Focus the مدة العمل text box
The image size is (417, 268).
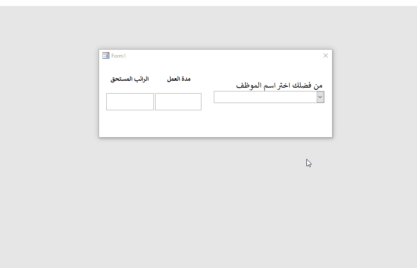pos(178,102)
